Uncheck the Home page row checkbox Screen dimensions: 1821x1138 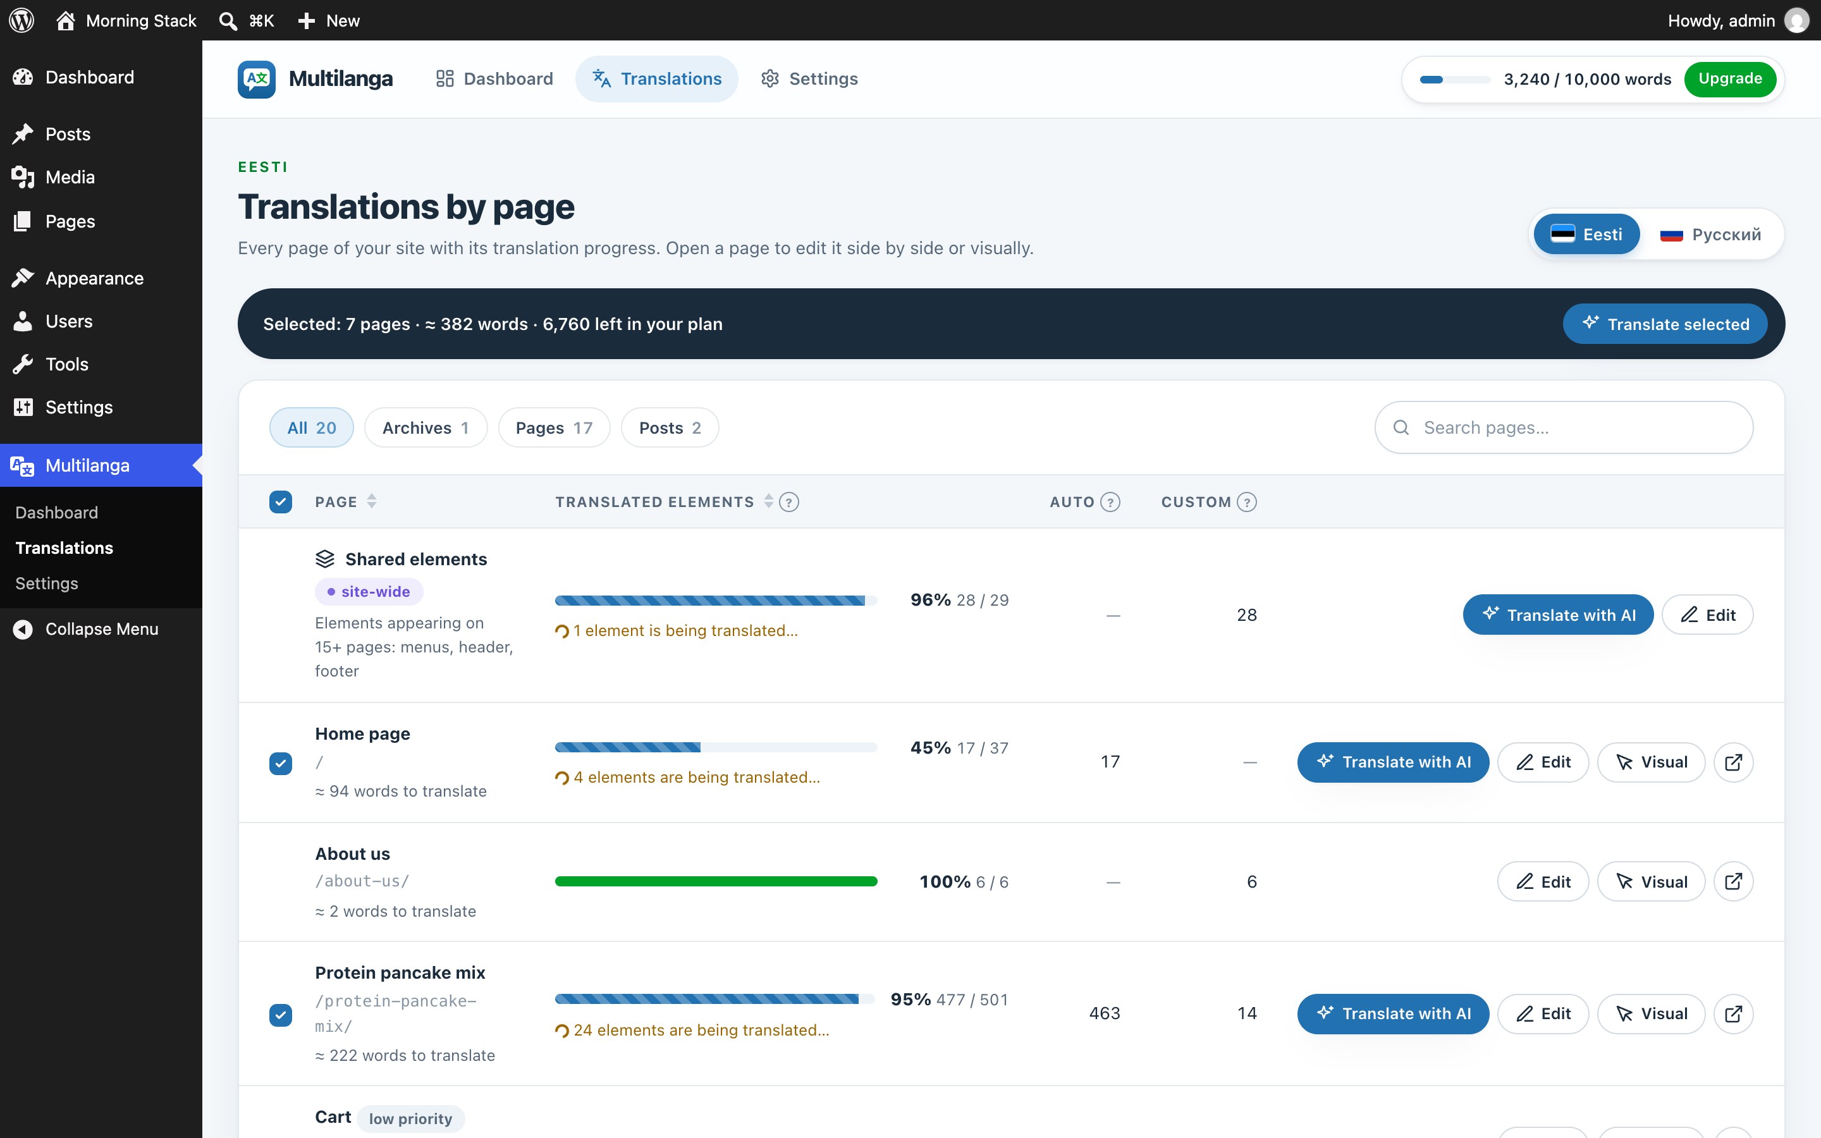pyautogui.click(x=281, y=763)
